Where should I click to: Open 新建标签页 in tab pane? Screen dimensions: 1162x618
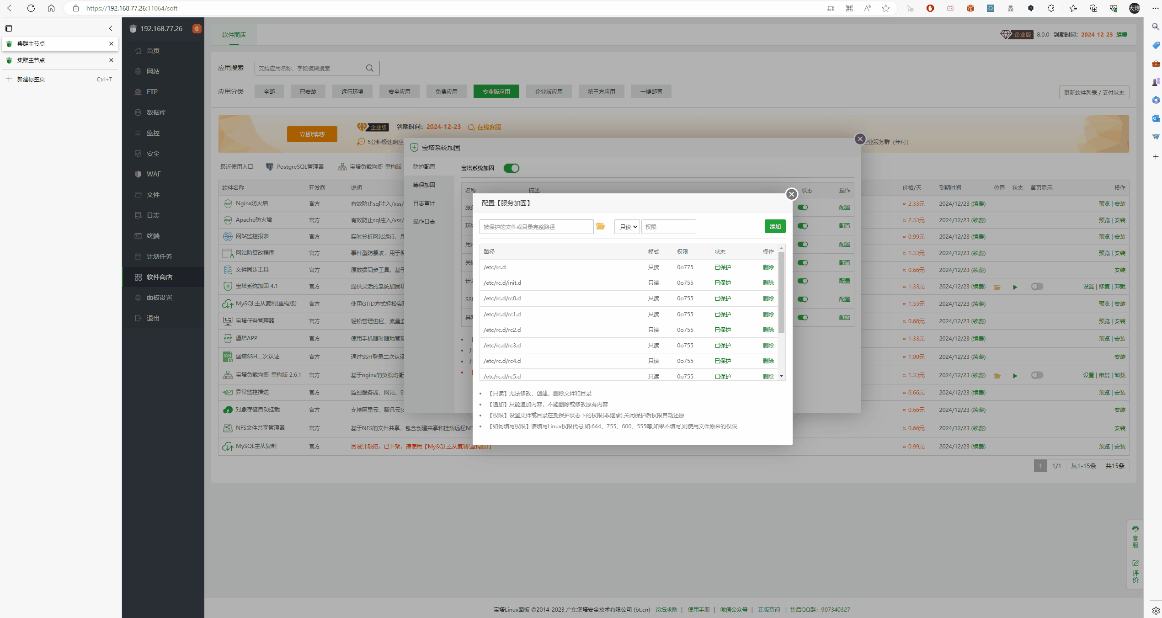[60, 79]
